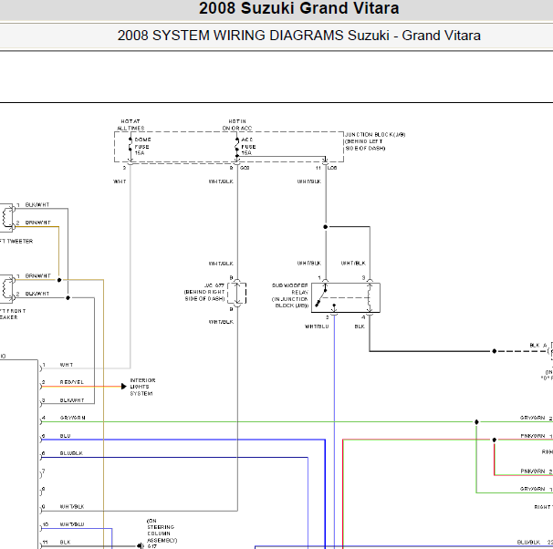Click the arrowhead pointing to Interior Lights System
553x549 pixels.
tap(124, 387)
